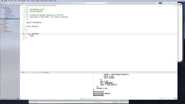Click the DataModels.swift jump bar segment
Viewport: 185px width, 104px height.
[47, 5]
